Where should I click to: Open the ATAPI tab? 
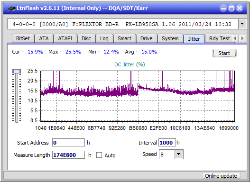(x=65, y=38)
